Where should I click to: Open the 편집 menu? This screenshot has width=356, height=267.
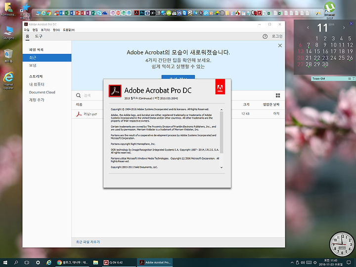[35, 30]
